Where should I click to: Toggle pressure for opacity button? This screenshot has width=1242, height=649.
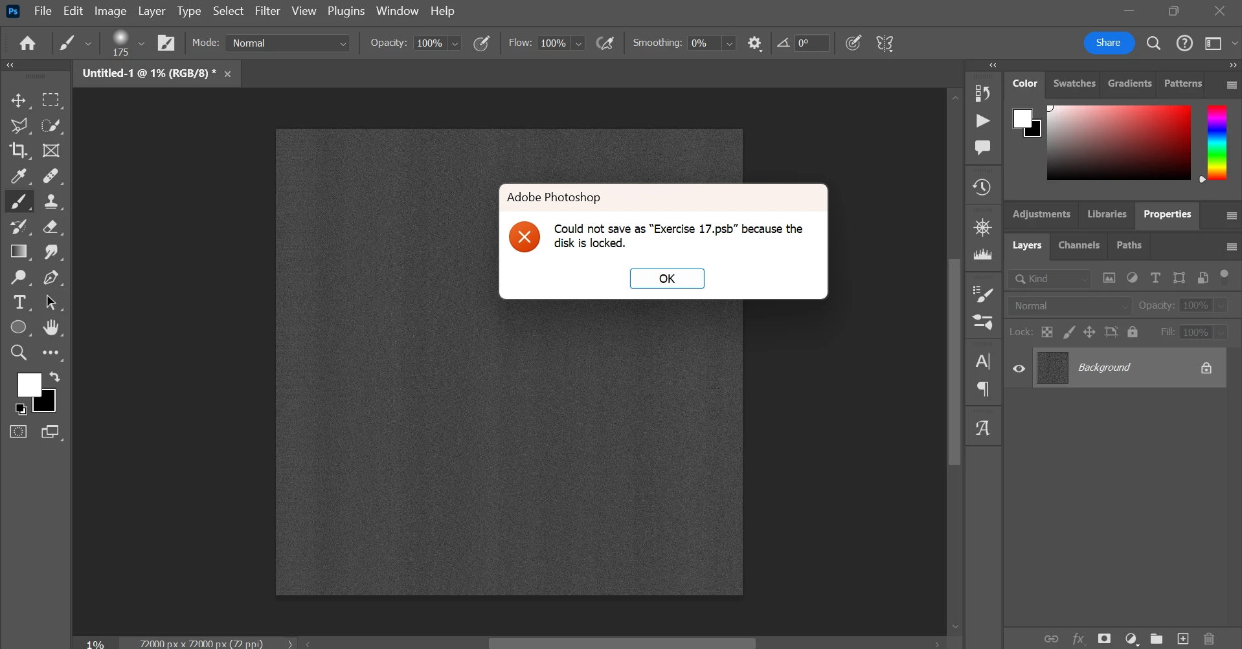point(482,43)
